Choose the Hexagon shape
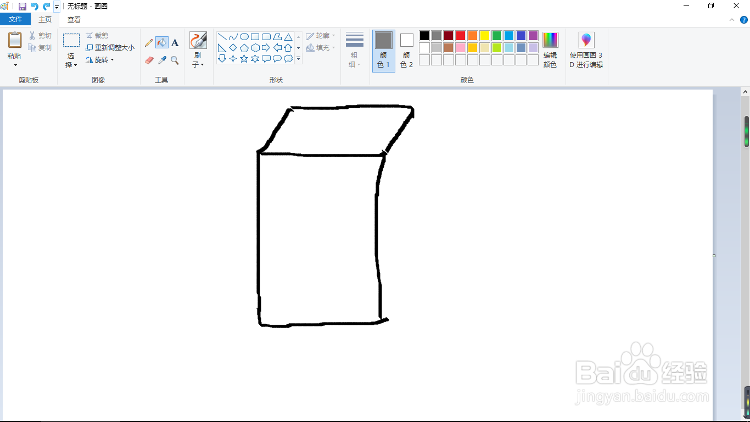This screenshot has height=422, width=750. click(x=255, y=48)
